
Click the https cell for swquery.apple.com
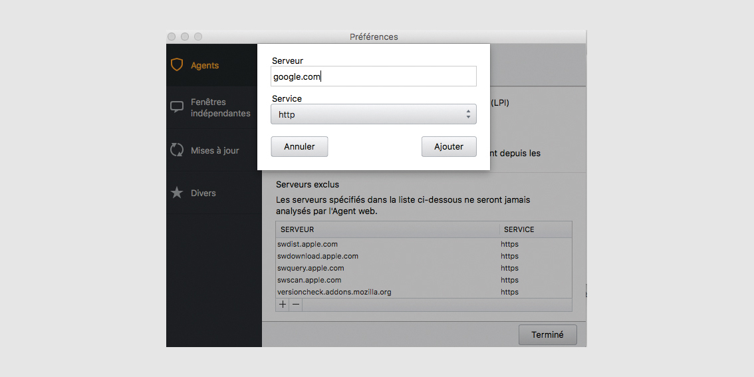(x=510, y=269)
